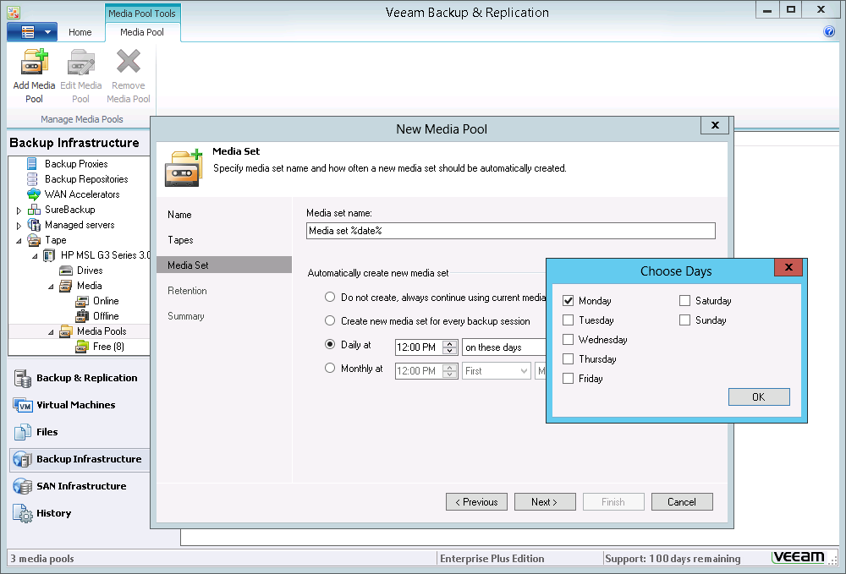846x574 pixels.
Task: Check the Thursday checkbox
Action: [569, 359]
